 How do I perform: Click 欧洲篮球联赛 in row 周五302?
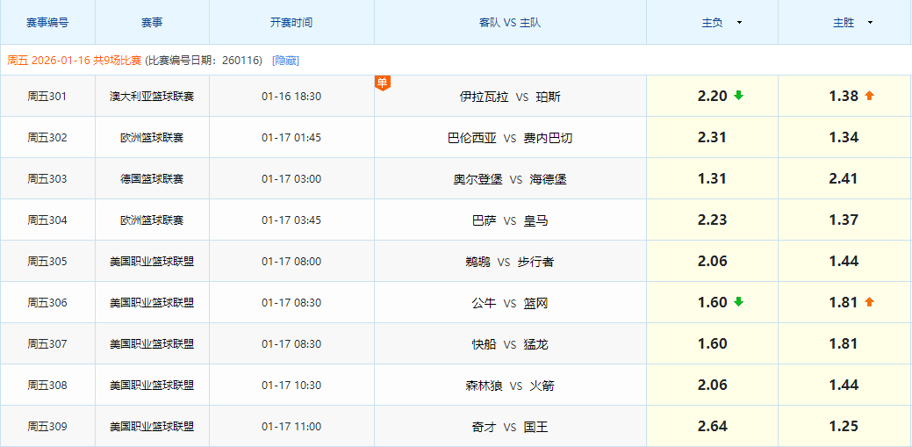point(152,137)
